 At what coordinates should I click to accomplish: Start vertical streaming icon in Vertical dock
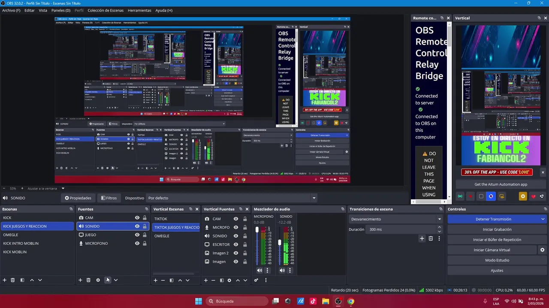[x=460, y=196]
